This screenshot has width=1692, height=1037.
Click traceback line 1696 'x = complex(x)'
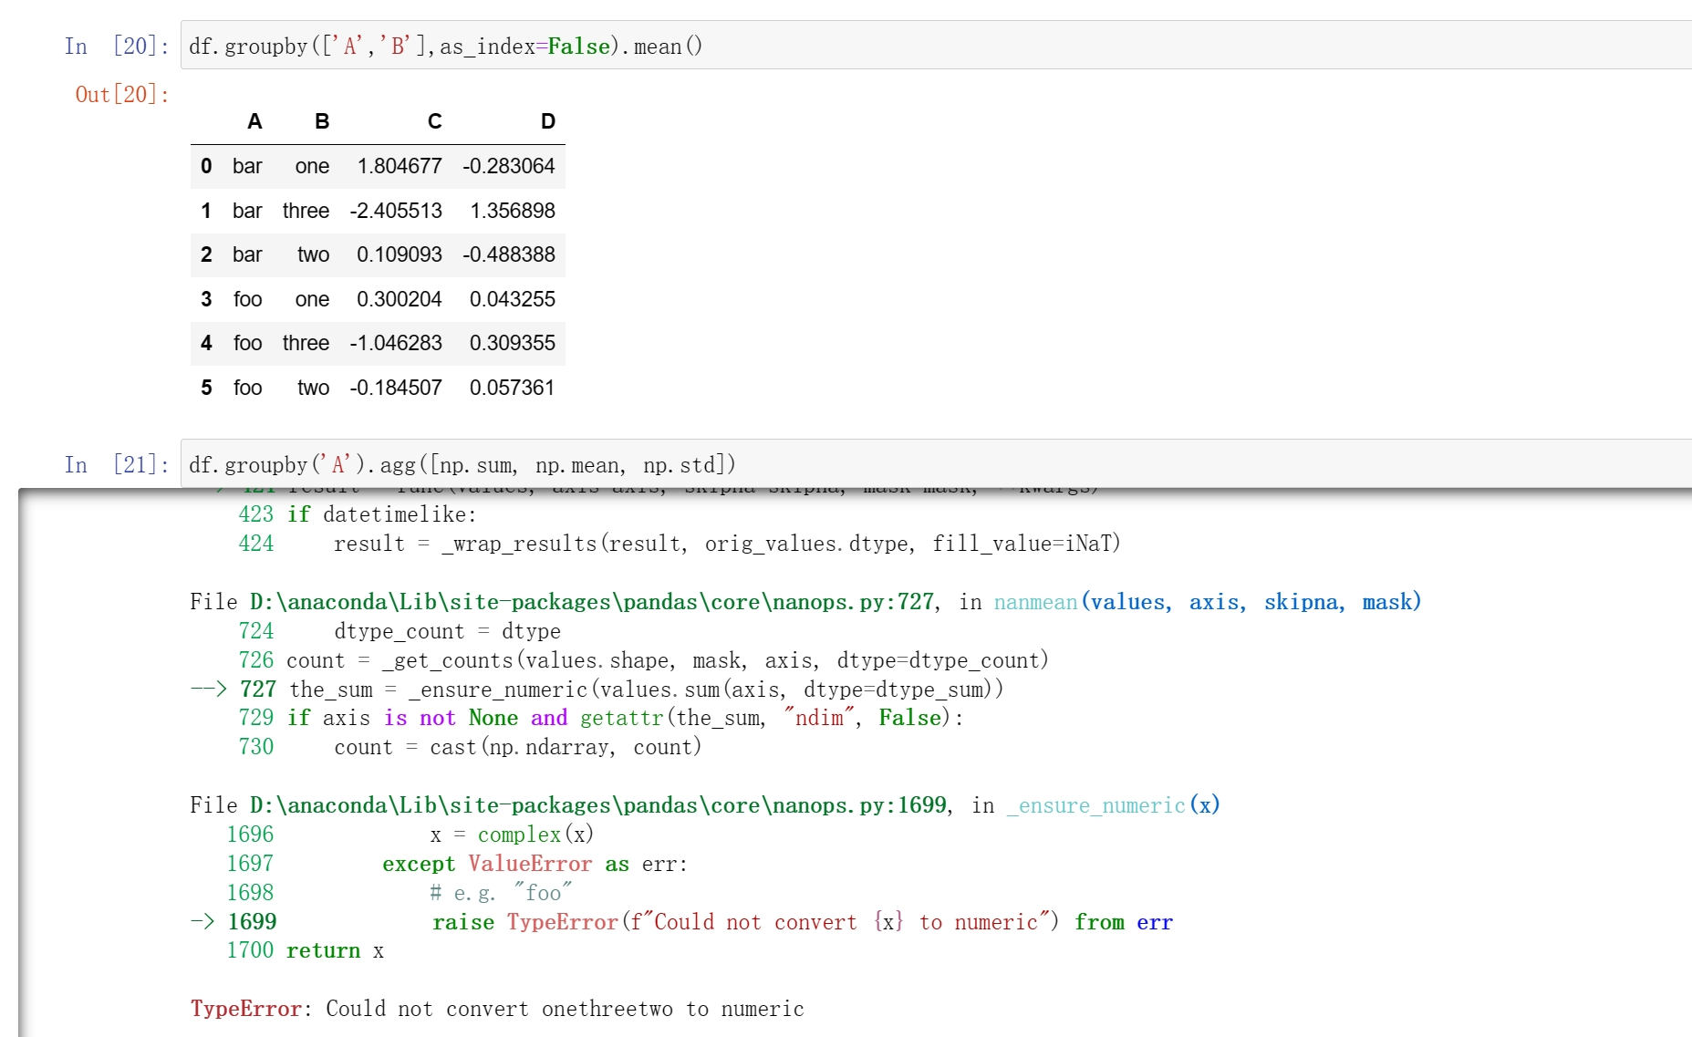[x=512, y=835]
